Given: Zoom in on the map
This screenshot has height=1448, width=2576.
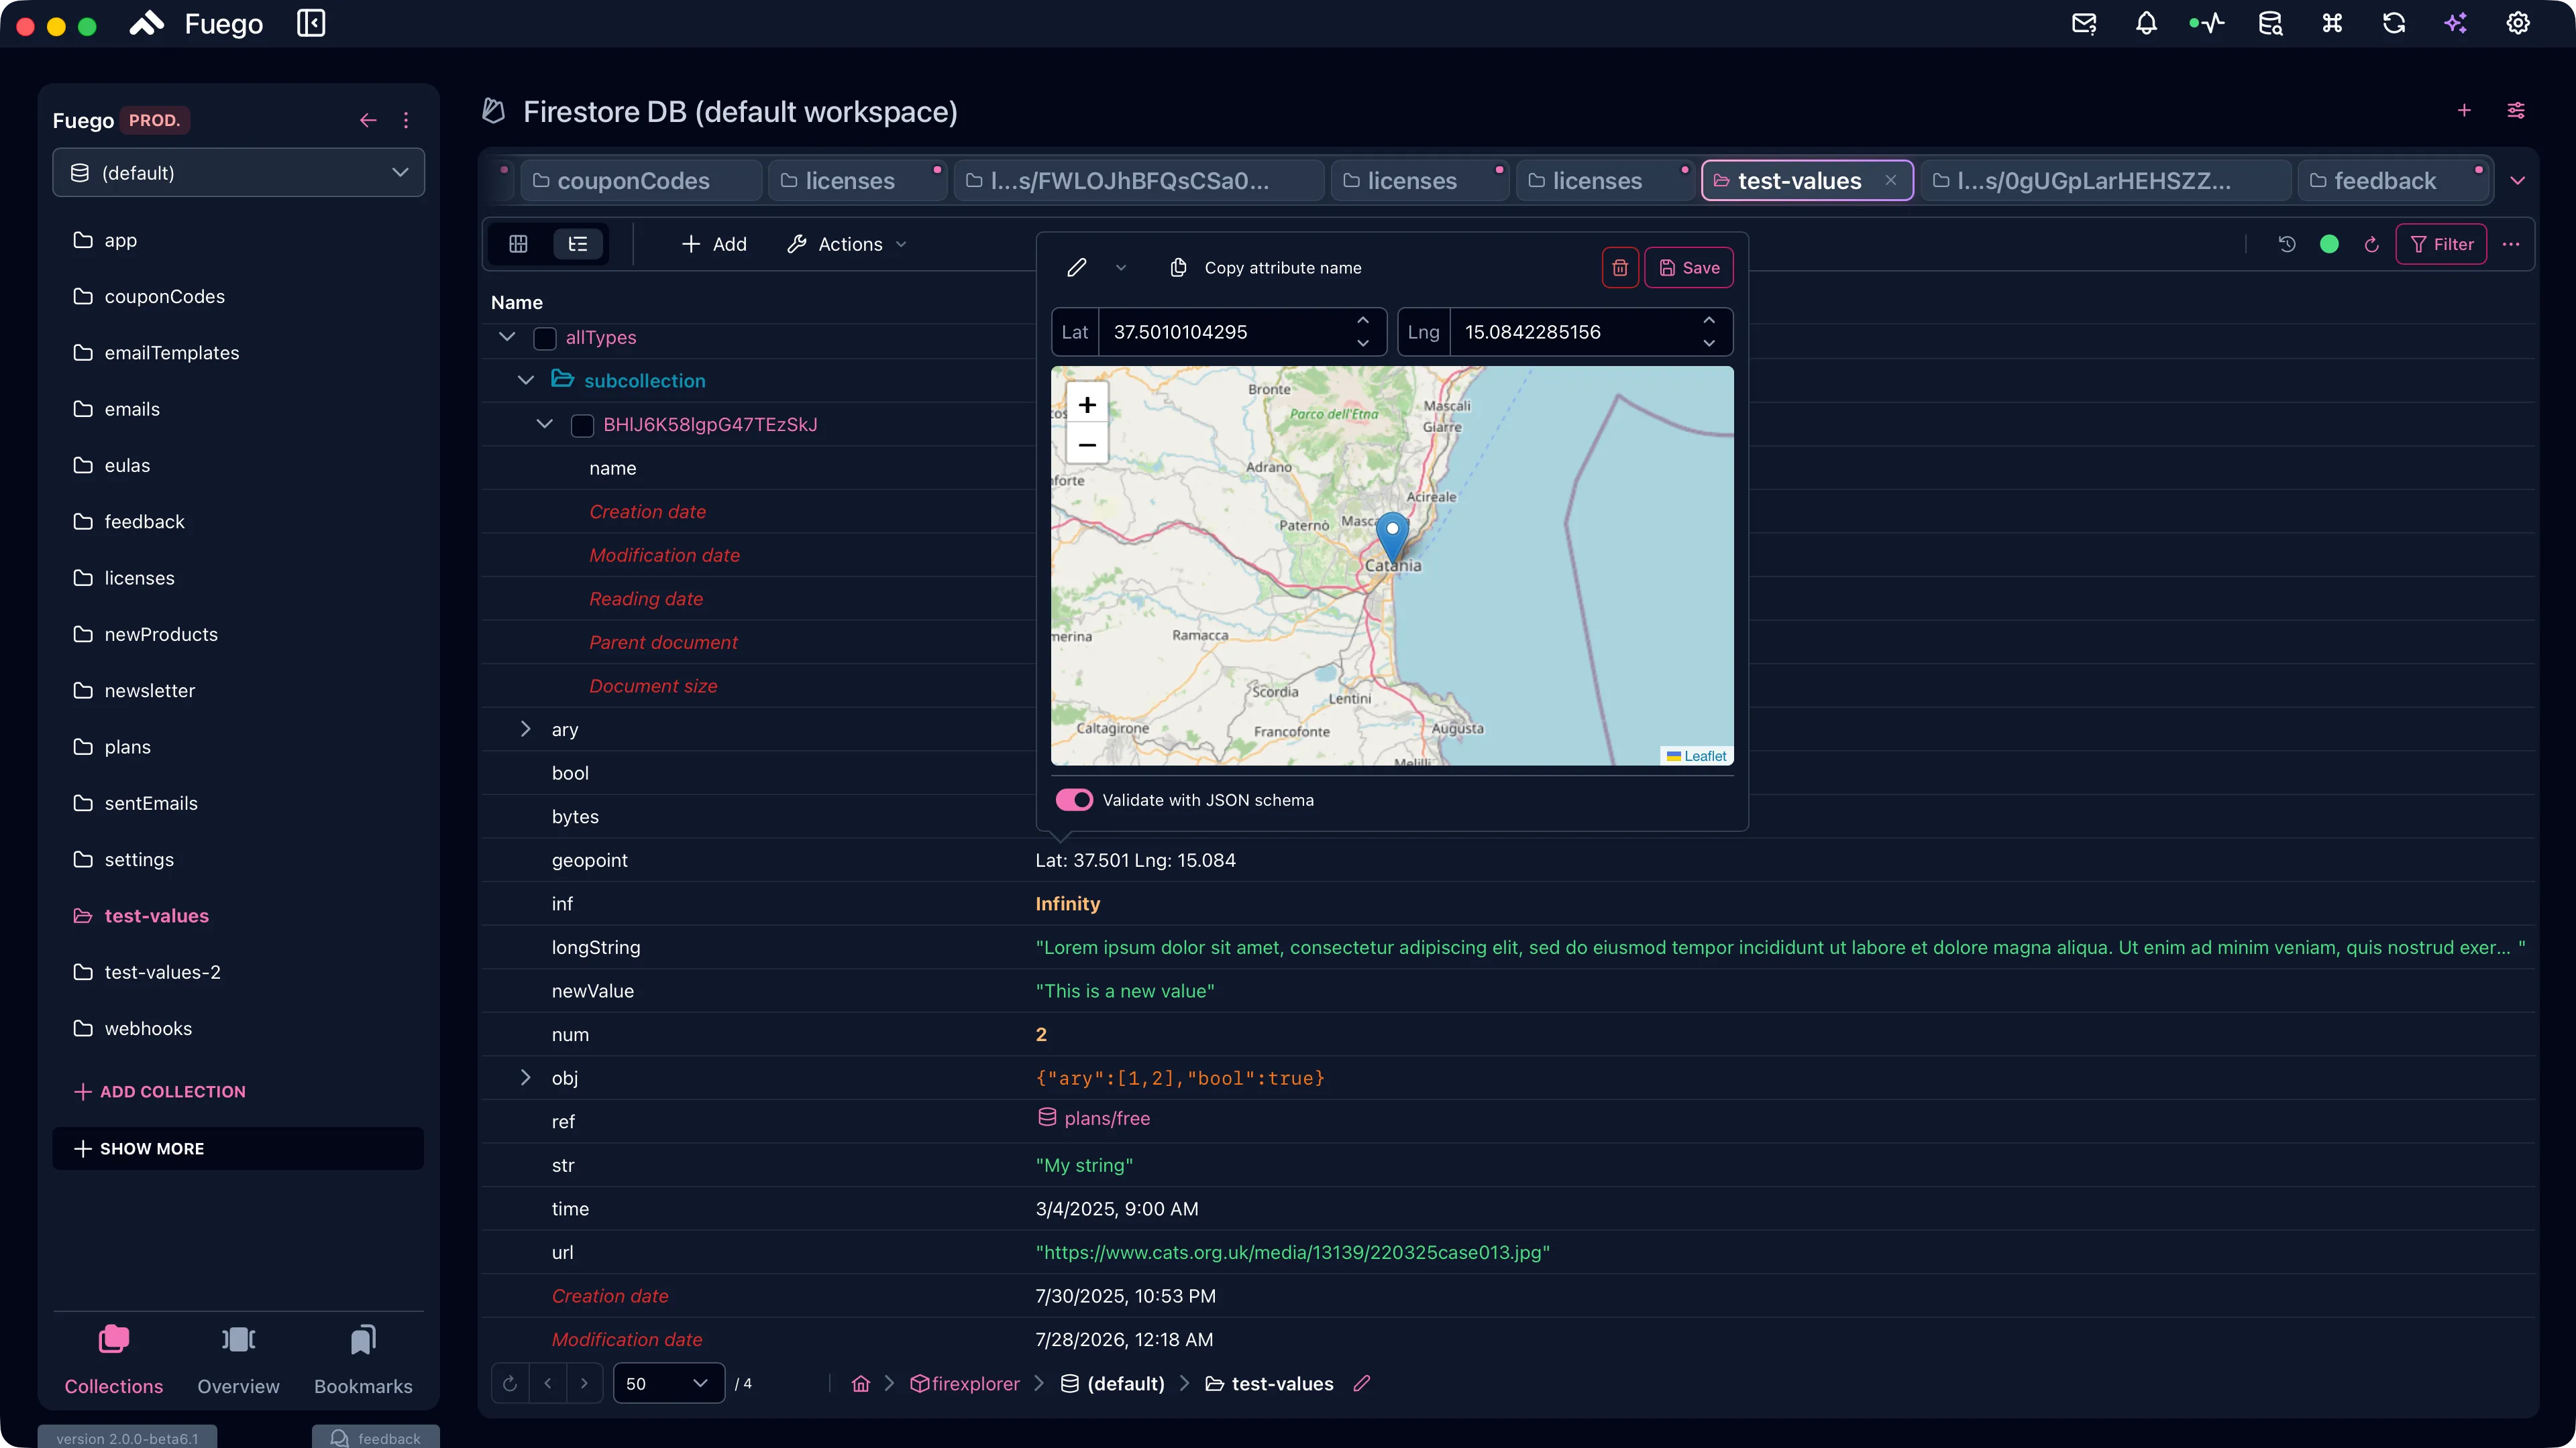Looking at the screenshot, I should point(1087,405).
